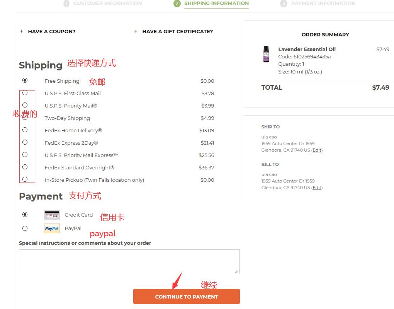
Task: Click the Two-Day Shipping label
Action: coord(67,118)
